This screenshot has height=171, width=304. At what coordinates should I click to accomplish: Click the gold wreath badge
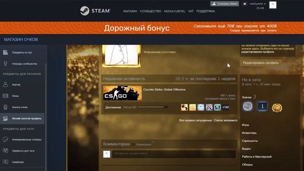tap(277, 108)
